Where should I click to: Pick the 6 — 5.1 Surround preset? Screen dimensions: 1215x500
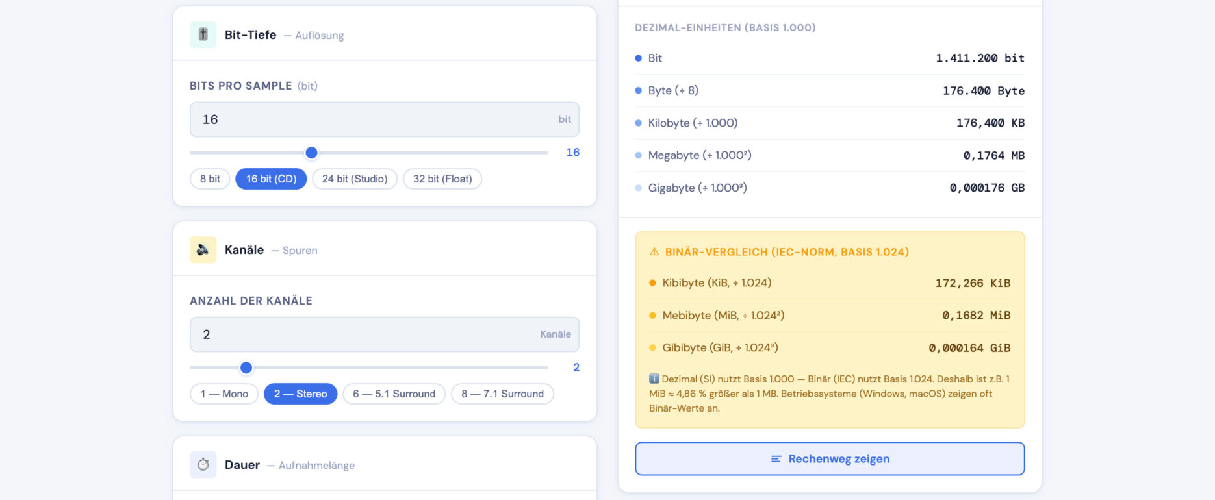[394, 394]
